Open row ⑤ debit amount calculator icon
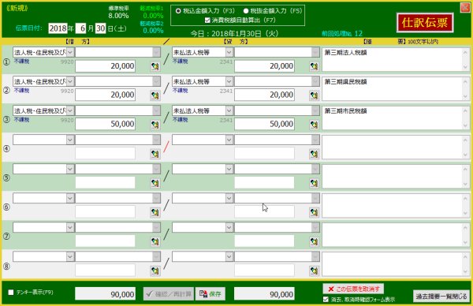The image size is (473, 306). (155, 183)
